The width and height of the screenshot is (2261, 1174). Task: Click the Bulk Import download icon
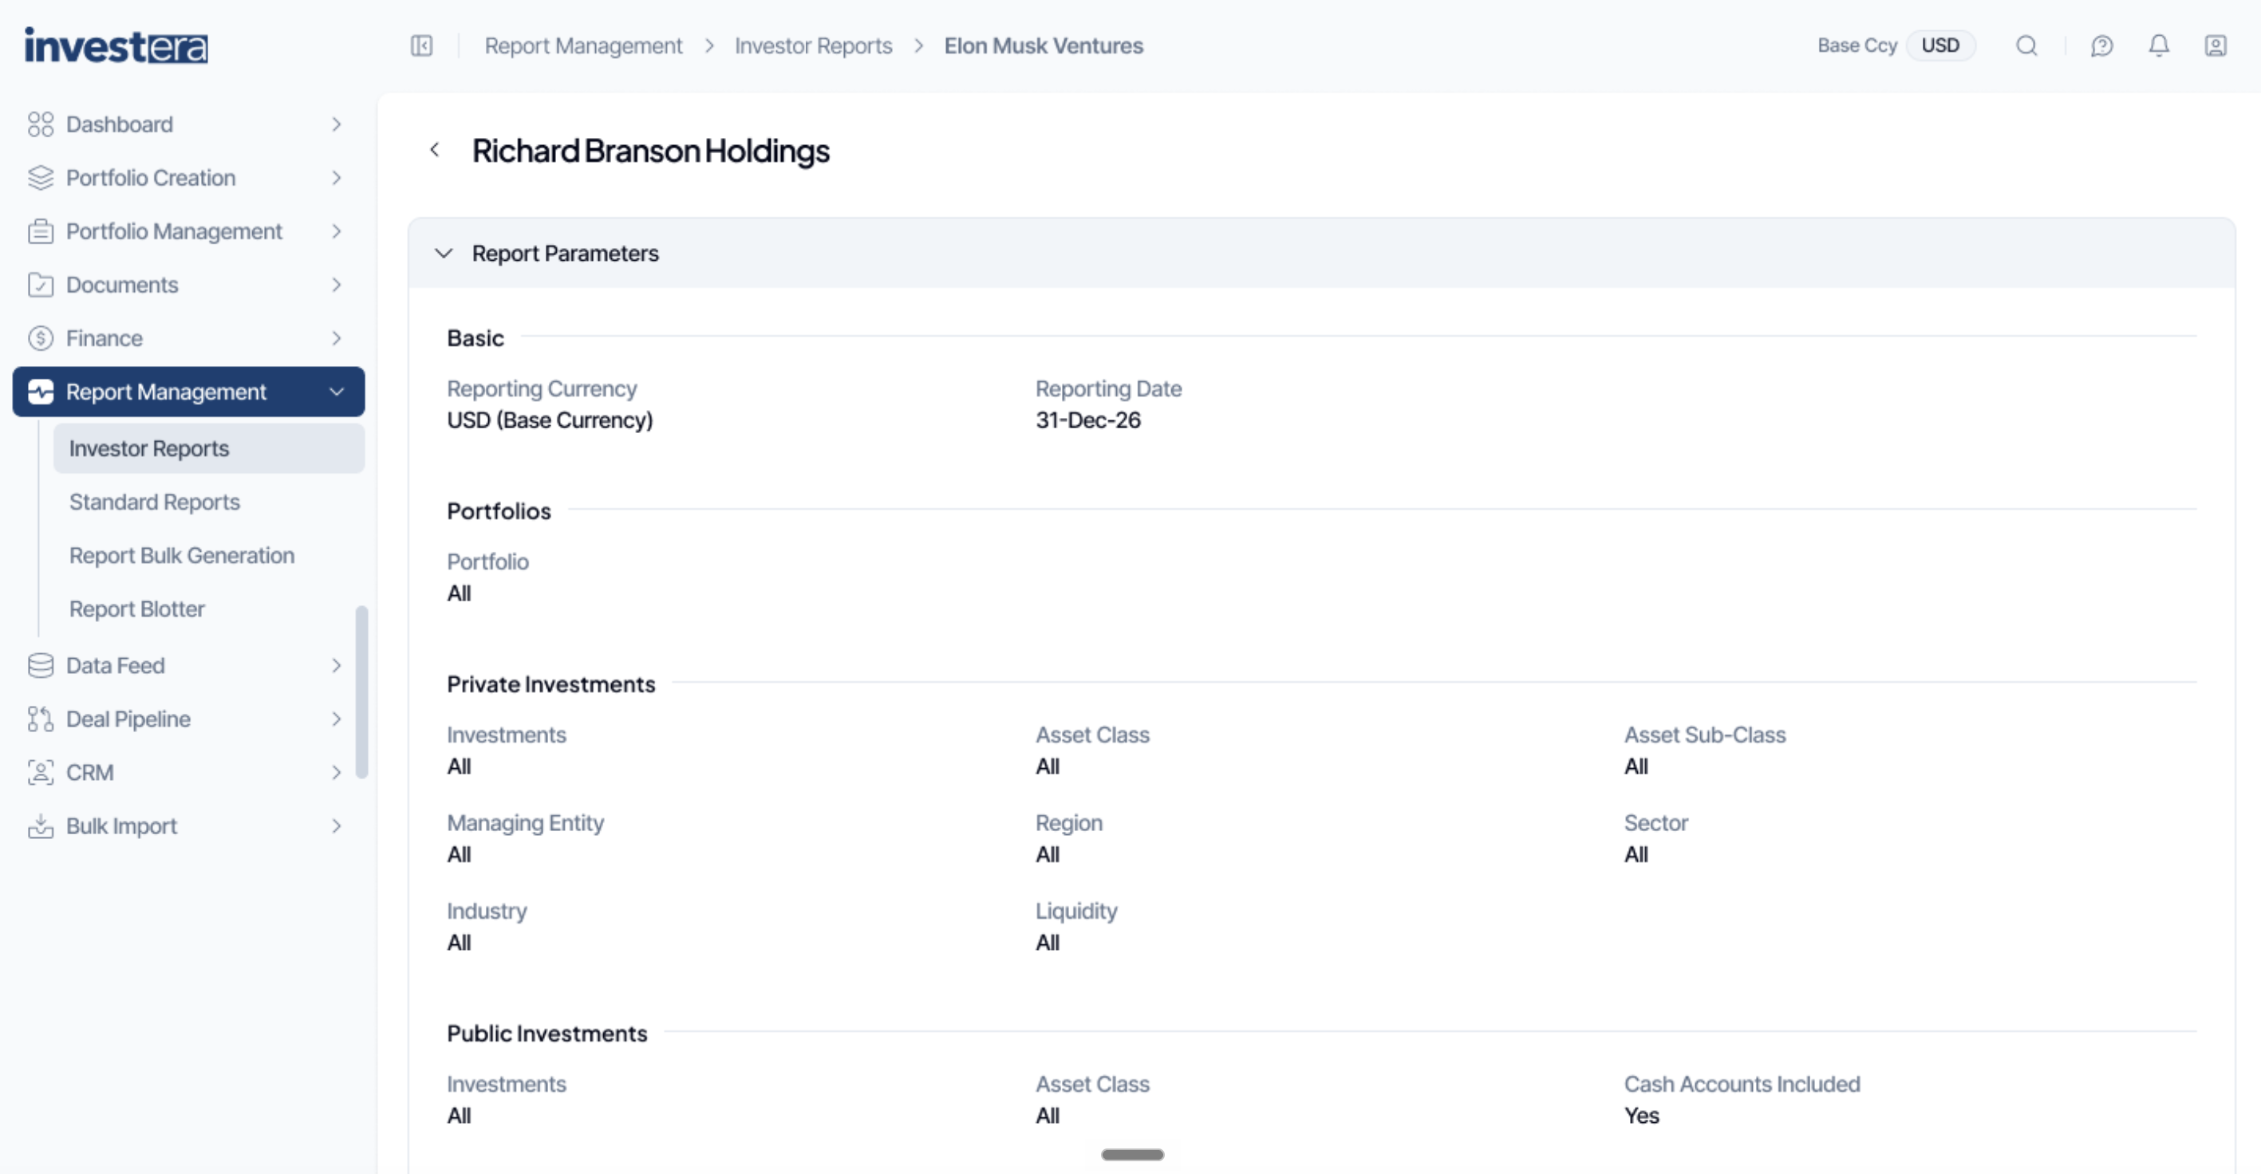point(41,826)
